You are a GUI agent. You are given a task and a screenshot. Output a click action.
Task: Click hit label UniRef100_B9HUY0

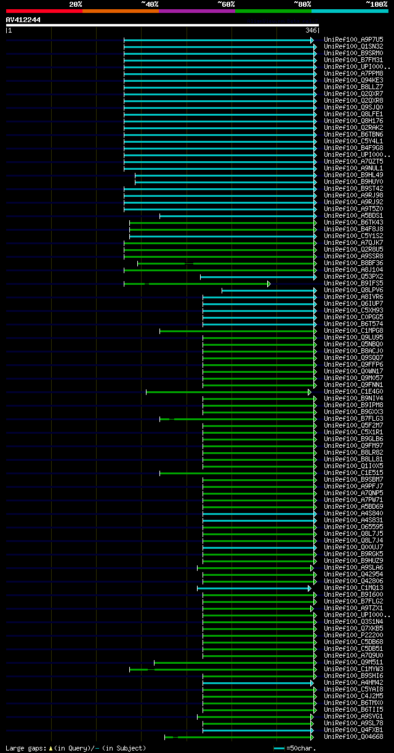point(353,181)
